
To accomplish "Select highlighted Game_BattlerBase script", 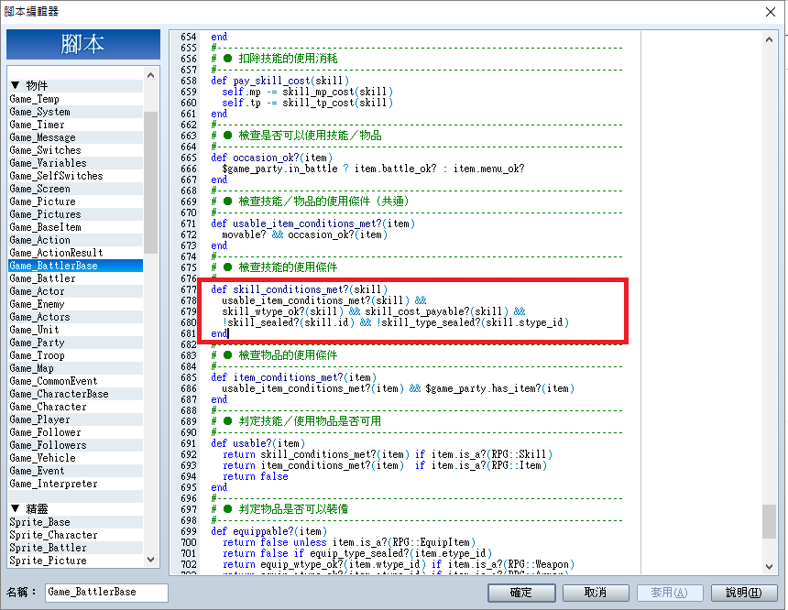I will coord(75,266).
